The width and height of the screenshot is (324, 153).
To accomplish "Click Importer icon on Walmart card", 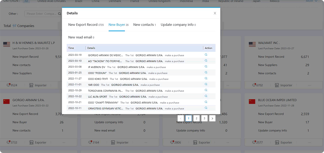I will [x=277, y=85].
